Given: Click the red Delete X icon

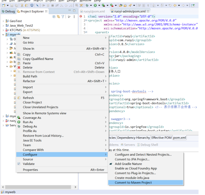Looking at the screenshot, I should click(x=19, y=67).
